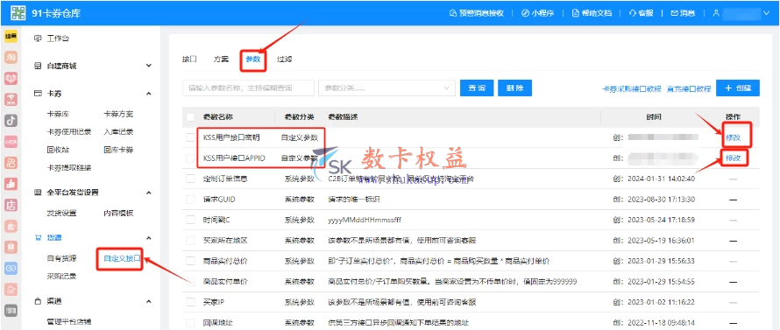Open the 直充接口教程 link
Screen dimensions: 780x330
coord(689,89)
